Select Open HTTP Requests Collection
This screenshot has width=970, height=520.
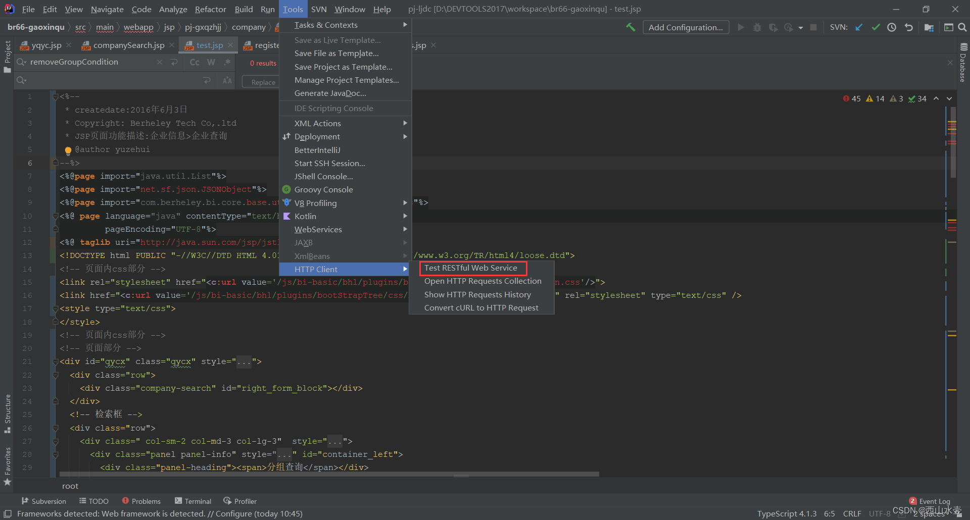(x=481, y=281)
